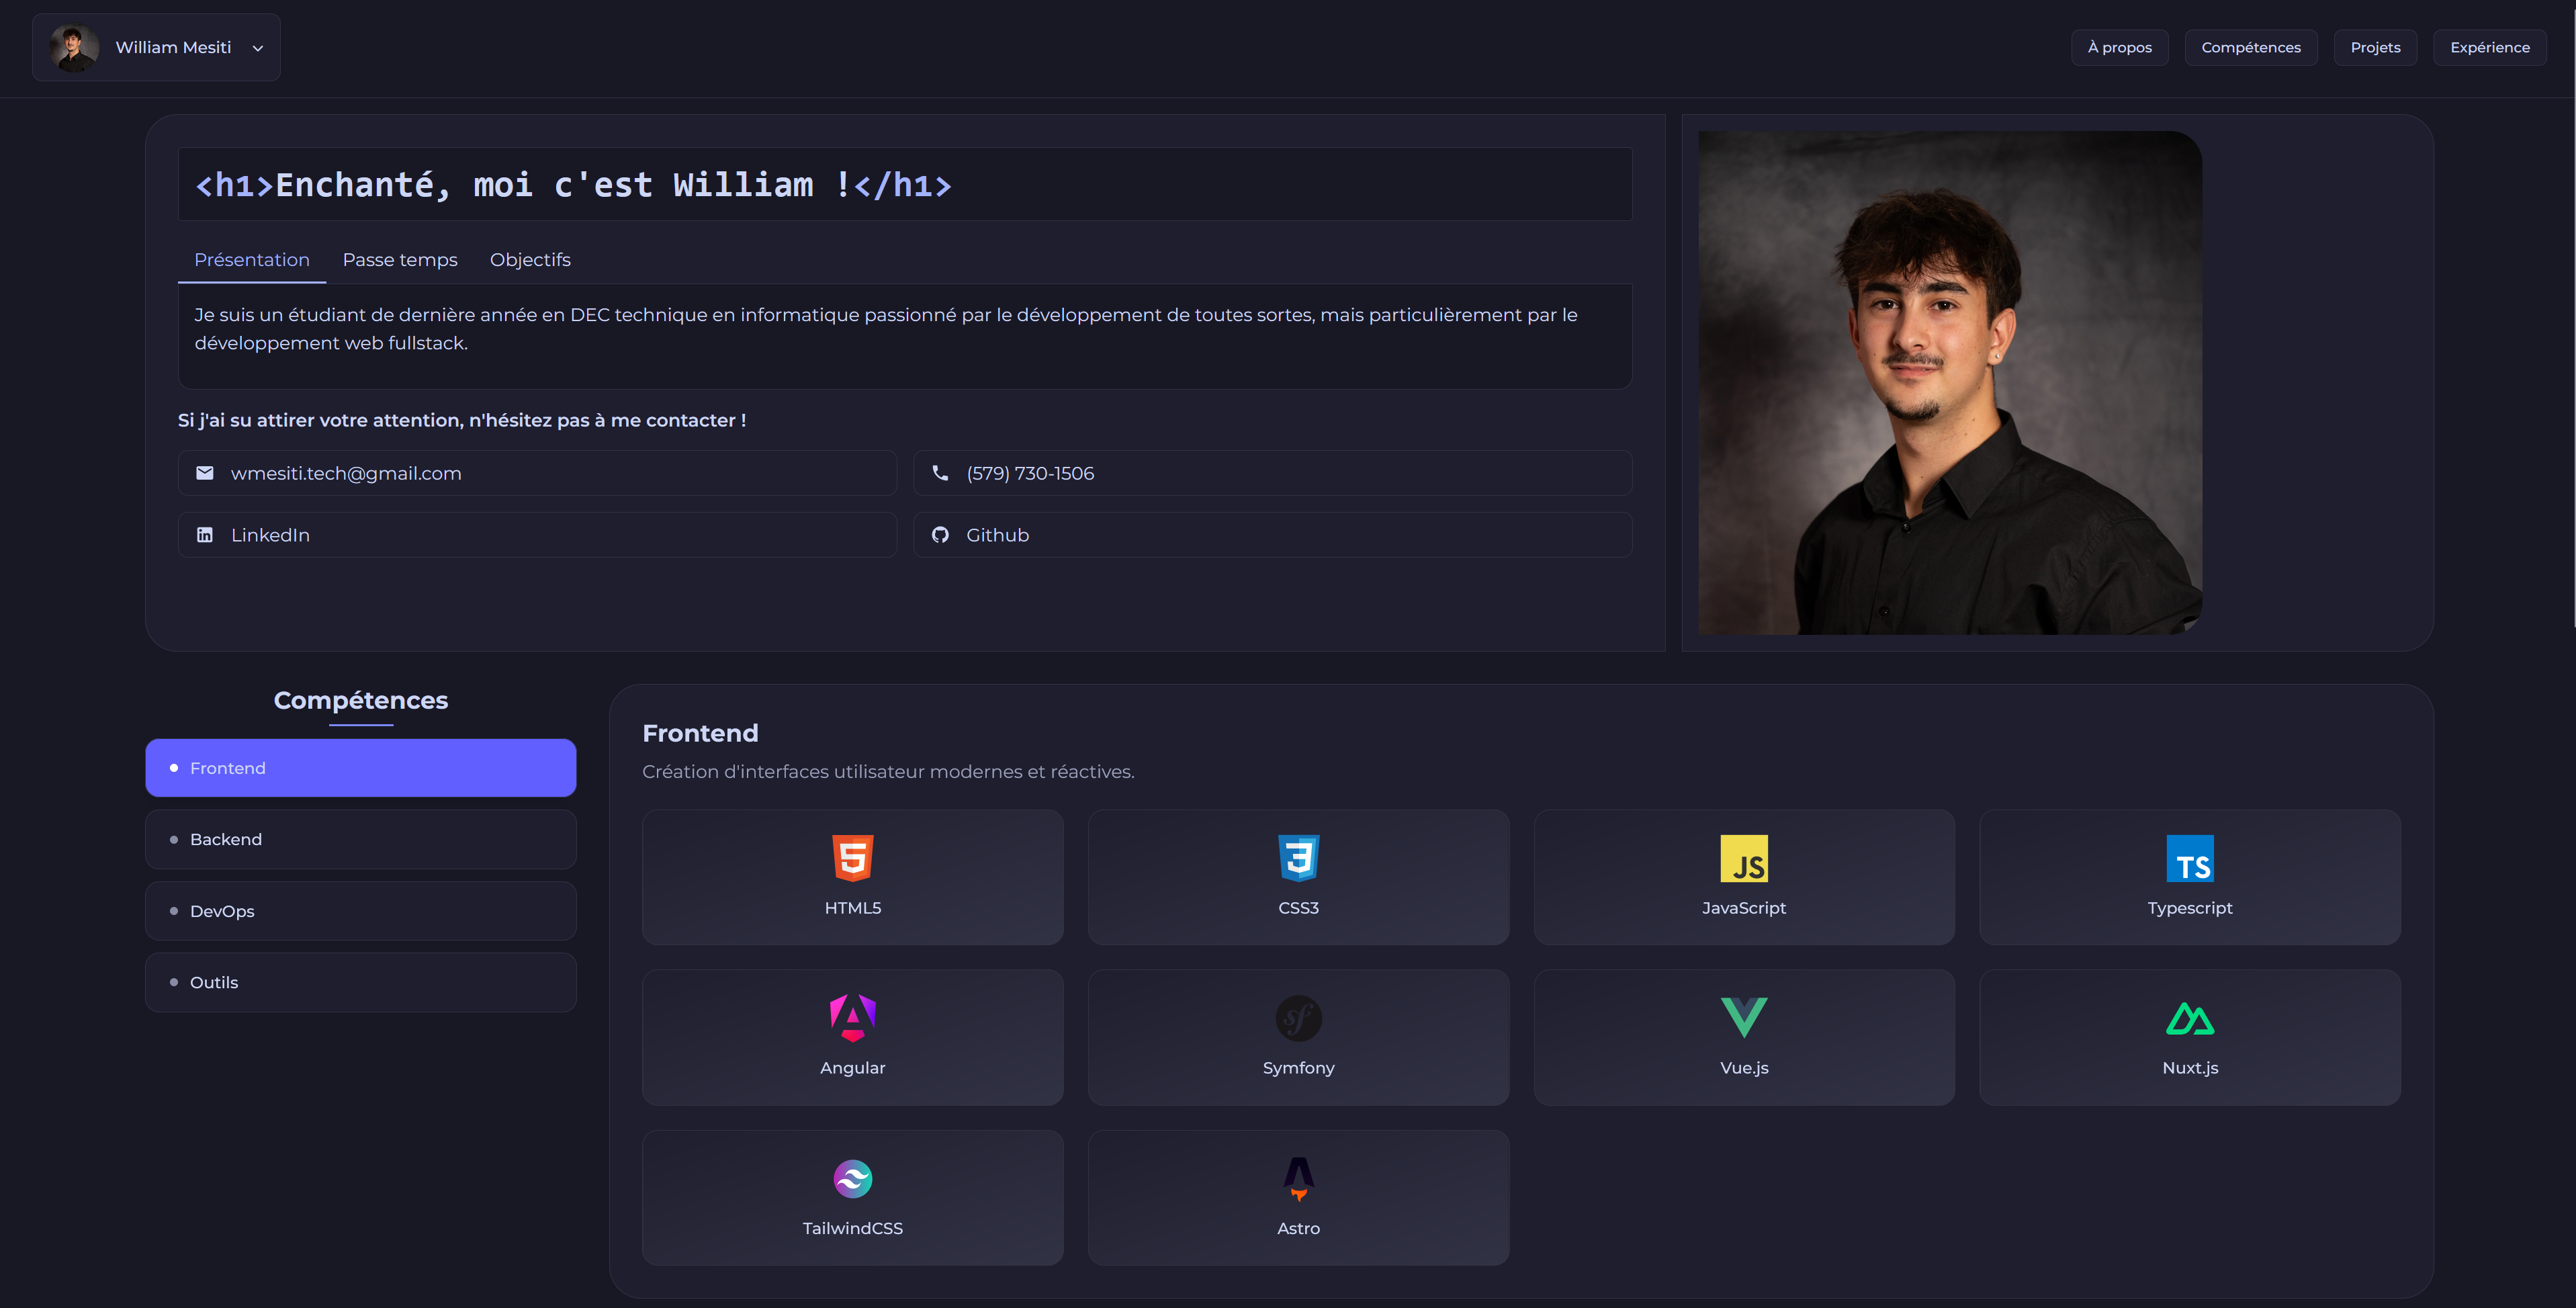Viewport: 2576px width, 1308px height.
Task: Click the Astro rocket logo
Action: (x=1298, y=1179)
